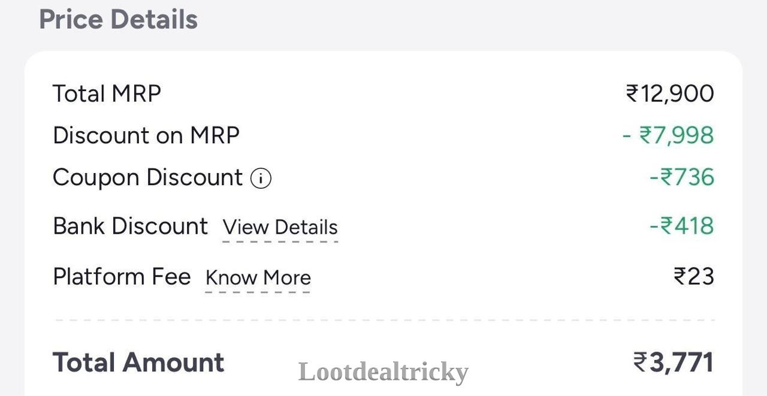Select the ₹23 platform fee amount
This screenshot has width=767, height=396.
pos(694,277)
